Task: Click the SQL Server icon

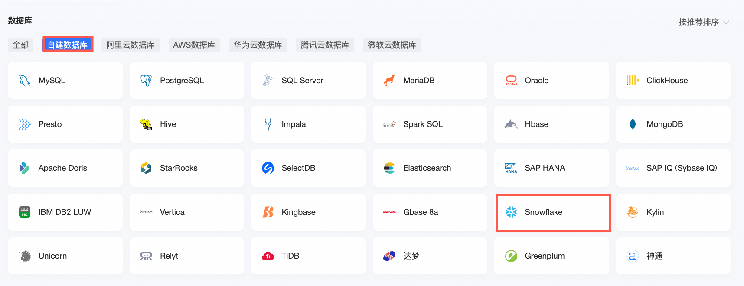Action: coord(268,80)
